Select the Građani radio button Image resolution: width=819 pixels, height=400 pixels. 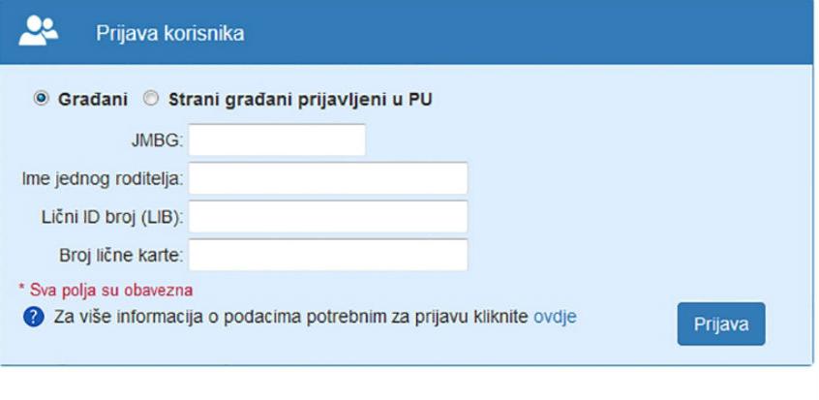(41, 98)
